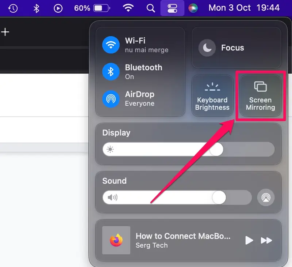Open the Bluetooth menu bar dropdown

coord(36,7)
